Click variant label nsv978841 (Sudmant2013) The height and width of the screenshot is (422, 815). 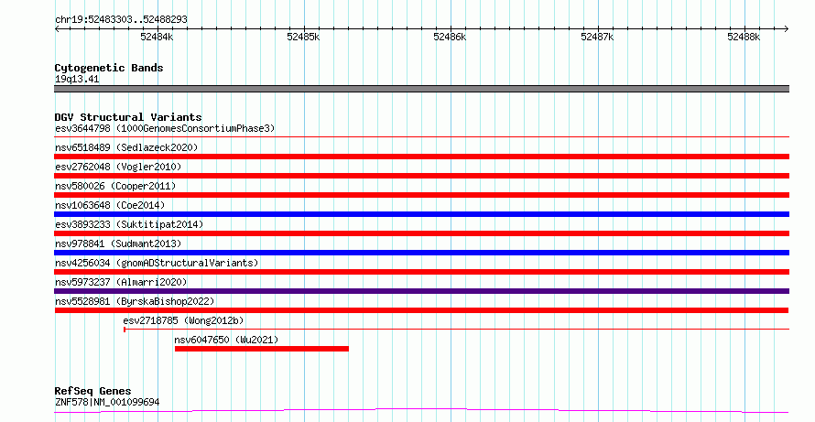tap(118, 243)
